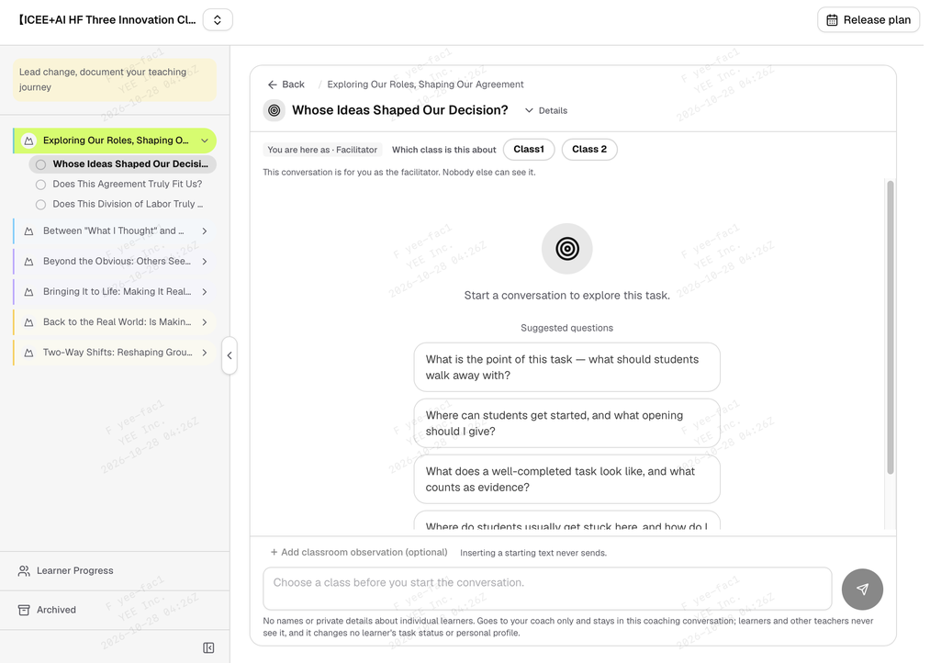Select the Does This Division of Labor circle
Image resolution: width=930 pixels, height=663 pixels.
click(40, 205)
